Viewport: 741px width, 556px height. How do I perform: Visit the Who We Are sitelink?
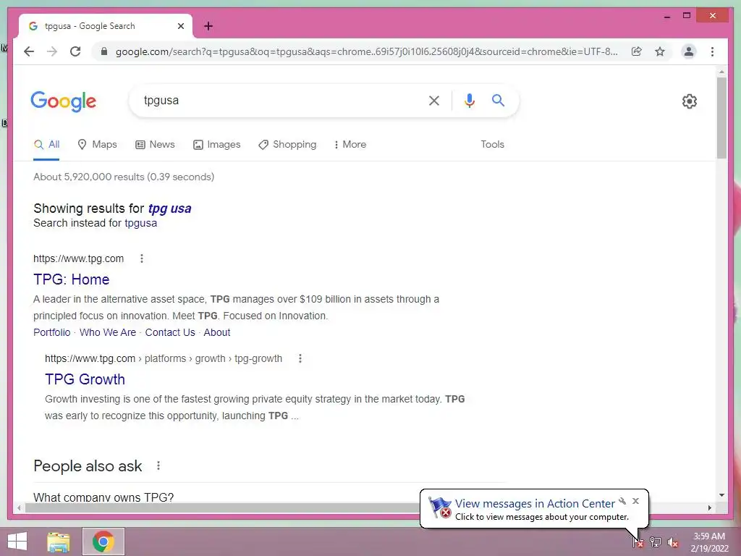[x=108, y=332]
